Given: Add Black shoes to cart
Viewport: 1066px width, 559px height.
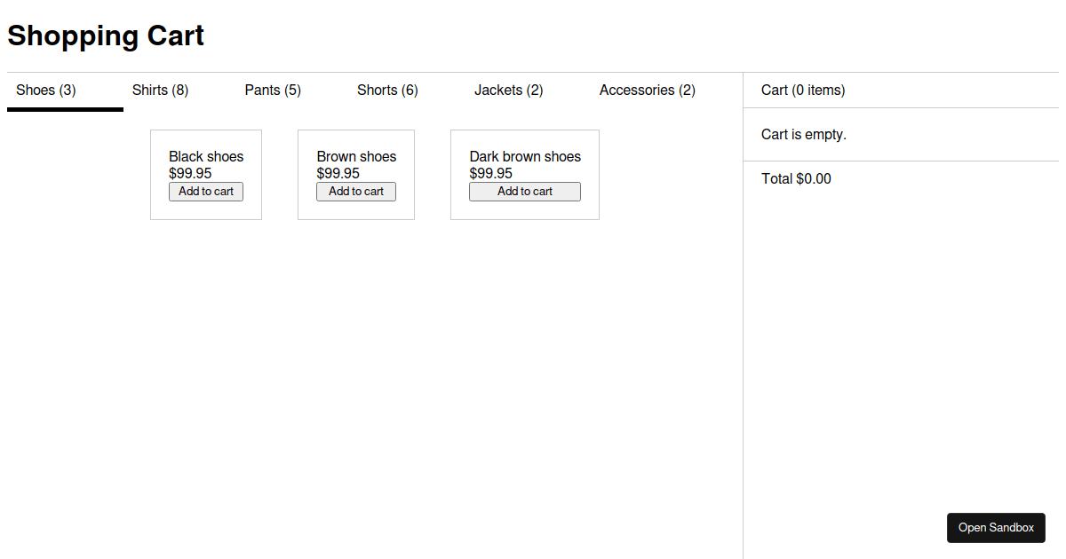Looking at the screenshot, I should 206,192.
